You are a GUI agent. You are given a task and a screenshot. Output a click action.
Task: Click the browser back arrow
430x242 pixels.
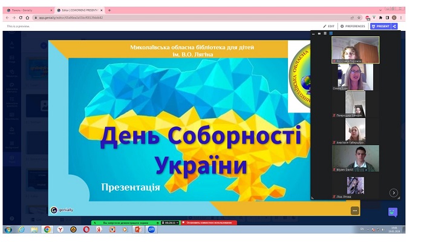(x=7, y=18)
